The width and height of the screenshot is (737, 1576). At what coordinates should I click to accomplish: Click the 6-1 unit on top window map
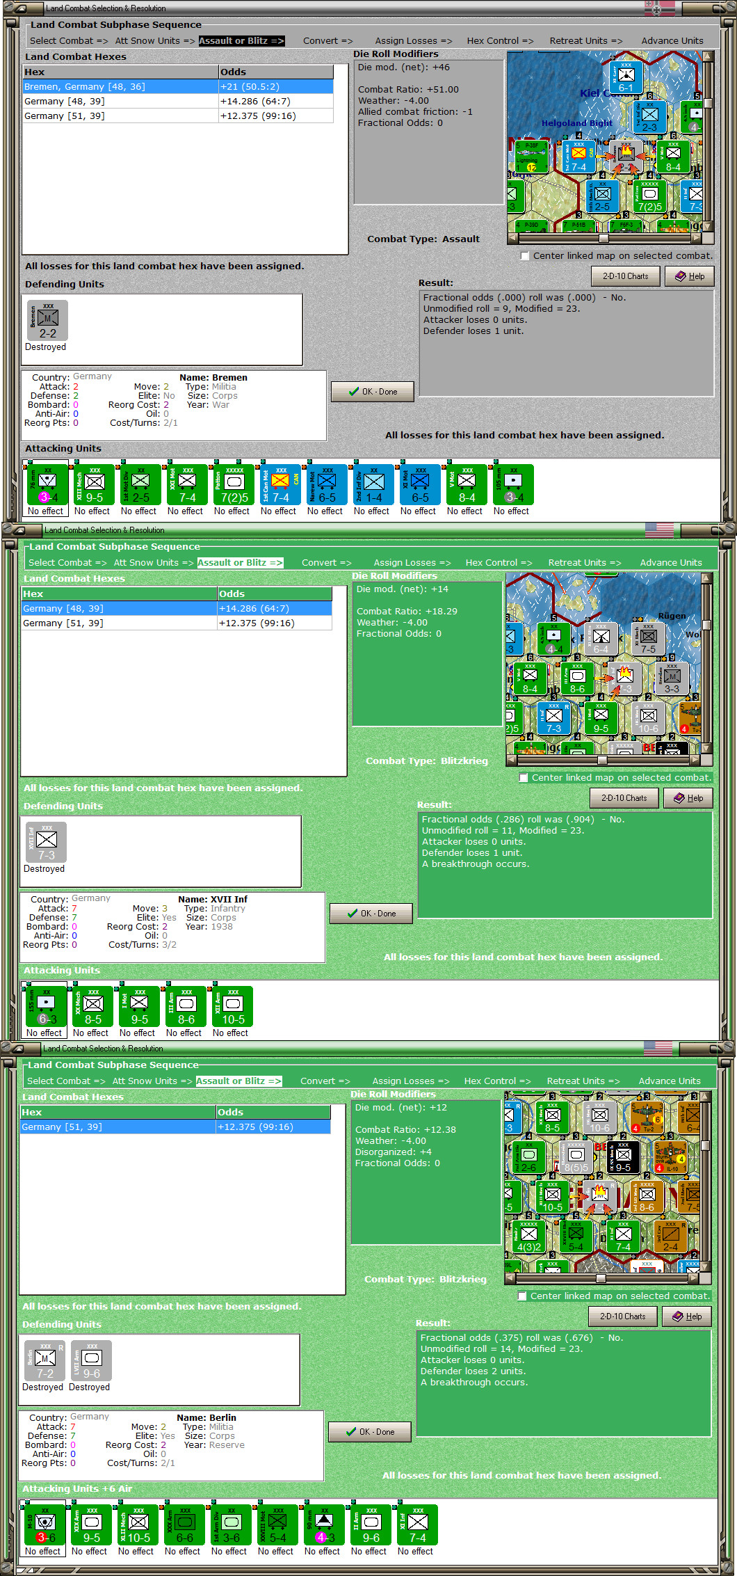pos(626,78)
